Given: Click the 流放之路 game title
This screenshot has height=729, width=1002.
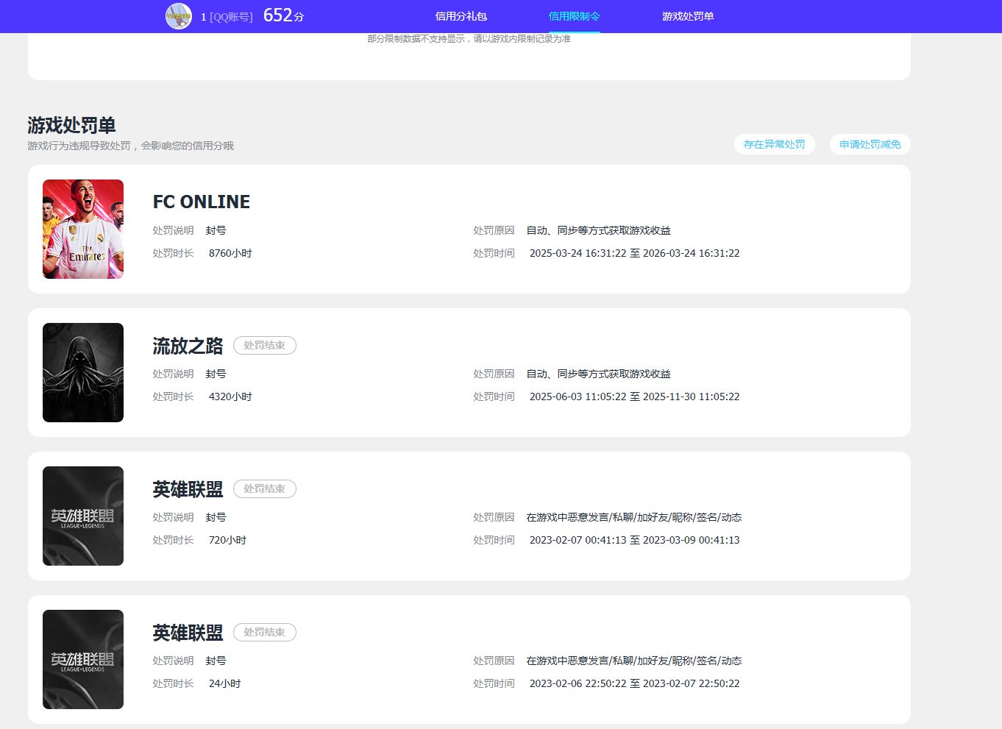Looking at the screenshot, I should coord(188,346).
